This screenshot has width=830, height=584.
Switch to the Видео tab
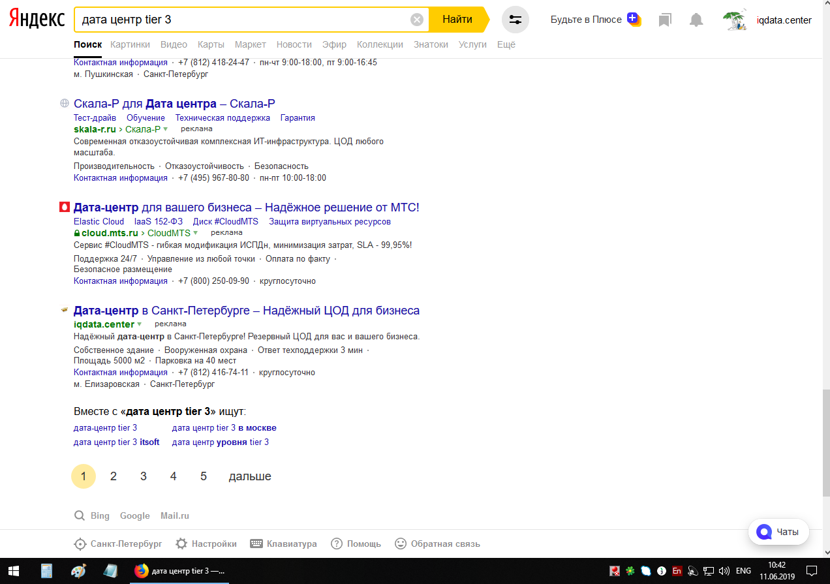174,44
